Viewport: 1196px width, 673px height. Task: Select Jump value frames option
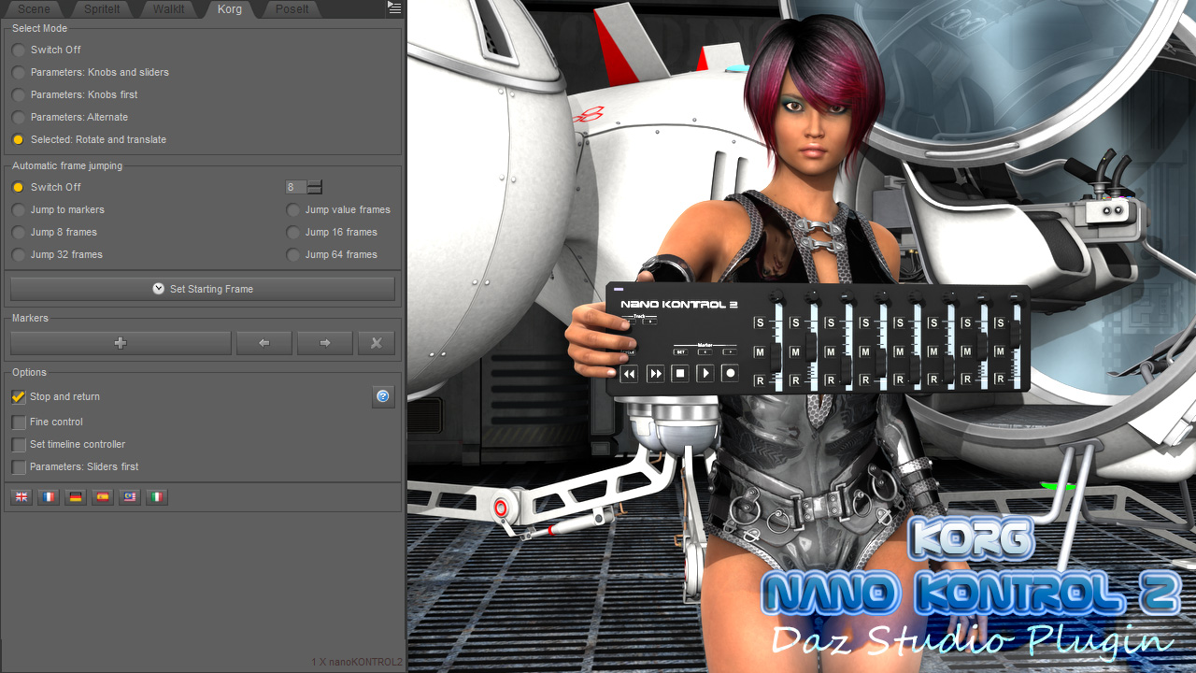point(338,209)
